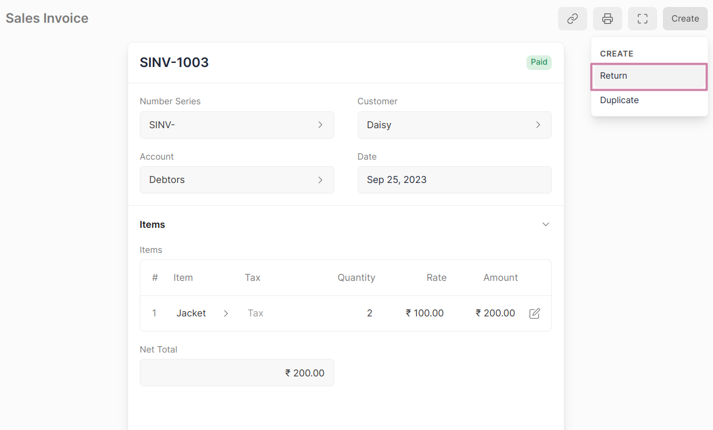Click the Paid status badge
This screenshot has width=713, height=430.
click(x=539, y=62)
